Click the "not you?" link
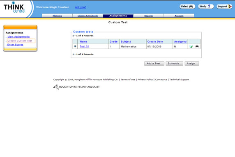235x157 pixels. (x=81, y=7)
